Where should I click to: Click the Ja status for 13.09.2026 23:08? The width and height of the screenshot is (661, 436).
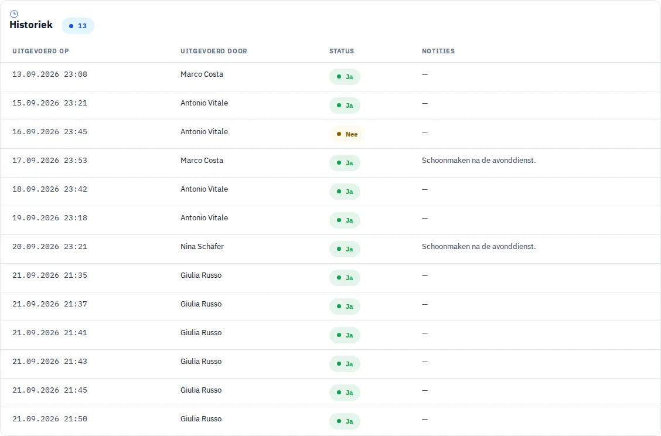345,77
